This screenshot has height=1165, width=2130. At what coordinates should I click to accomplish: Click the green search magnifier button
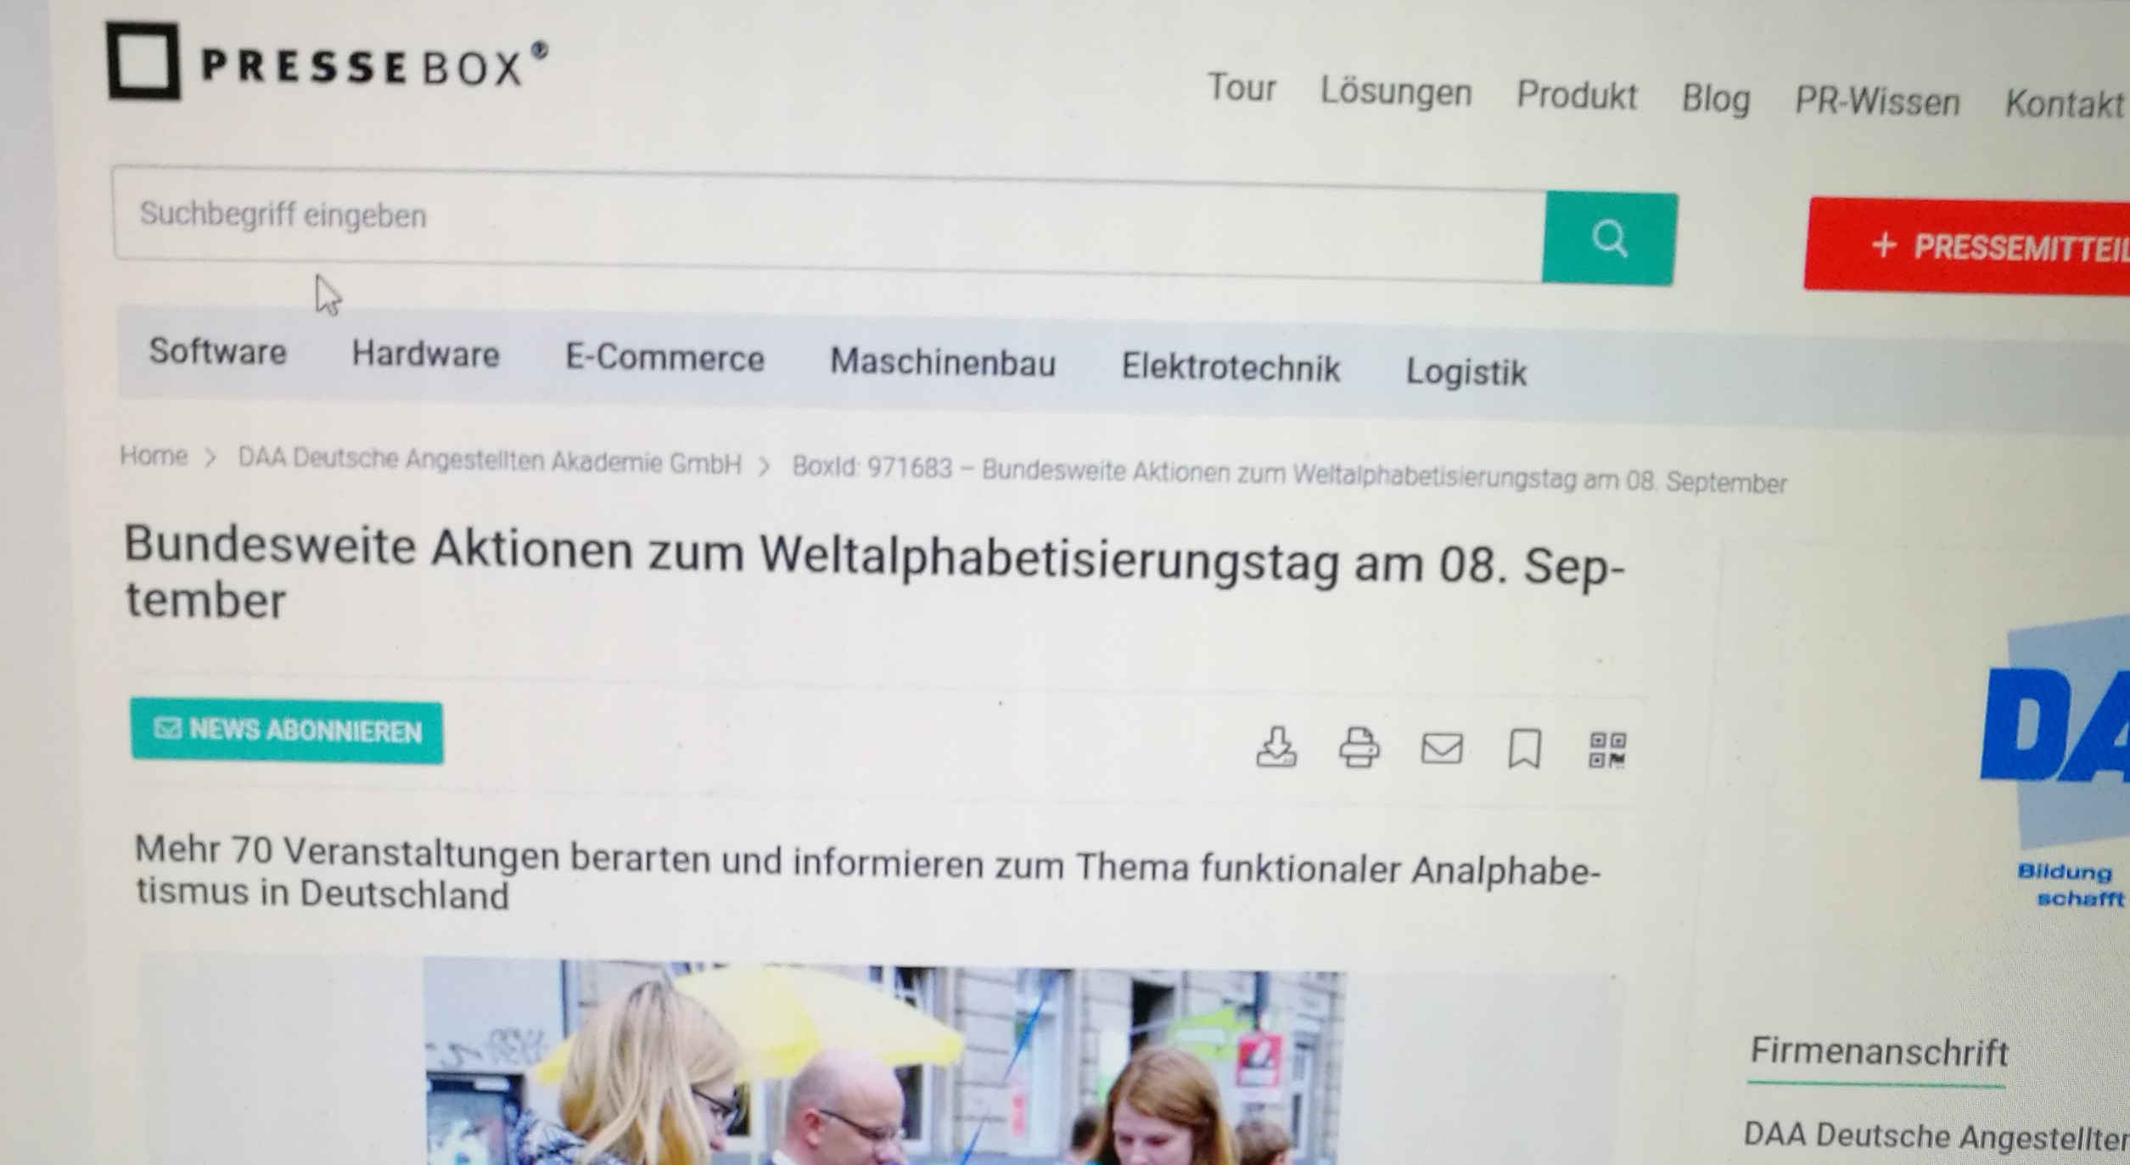(x=1609, y=238)
